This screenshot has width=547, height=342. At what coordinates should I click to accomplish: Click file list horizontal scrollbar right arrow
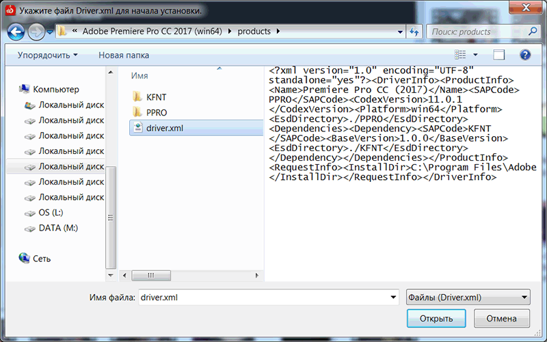pyautogui.click(x=257, y=276)
